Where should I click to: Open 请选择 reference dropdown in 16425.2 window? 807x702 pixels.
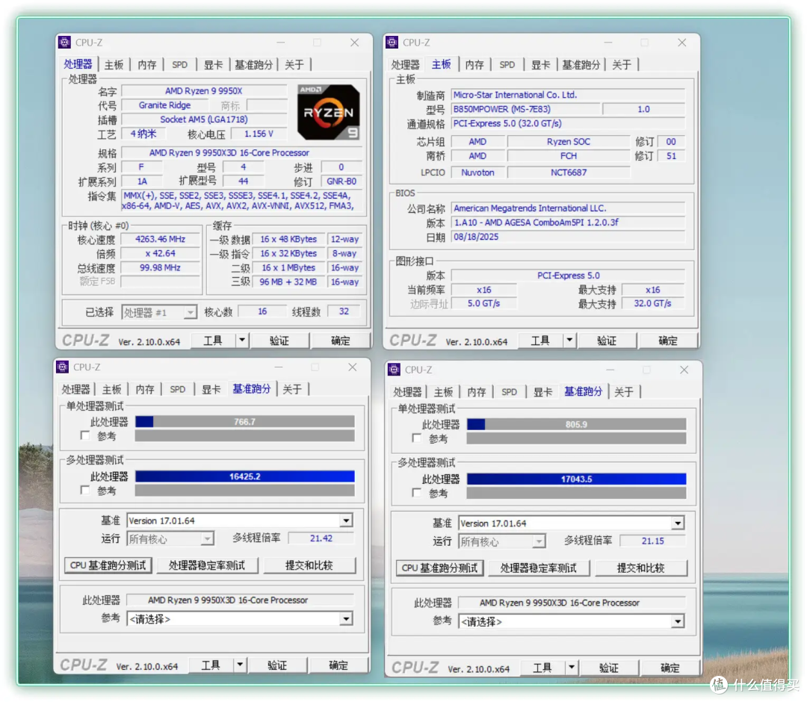click(x=239, y=618)
